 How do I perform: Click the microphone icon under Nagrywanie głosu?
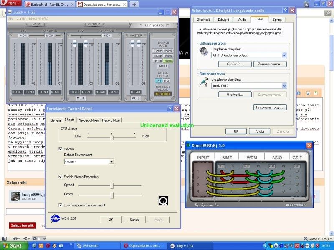coord(204,82)
